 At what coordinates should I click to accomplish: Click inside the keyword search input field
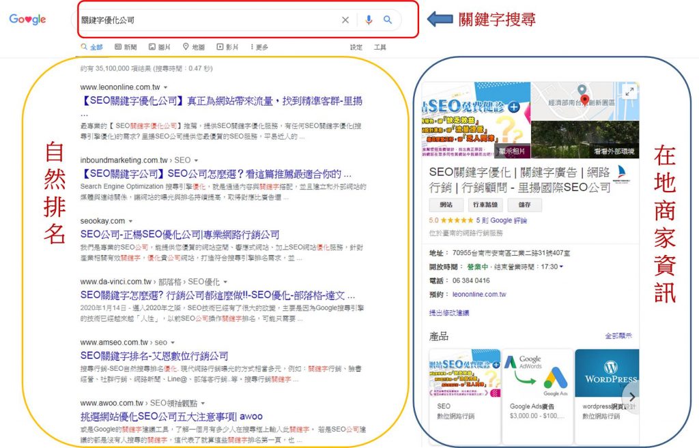coord(205,20)
